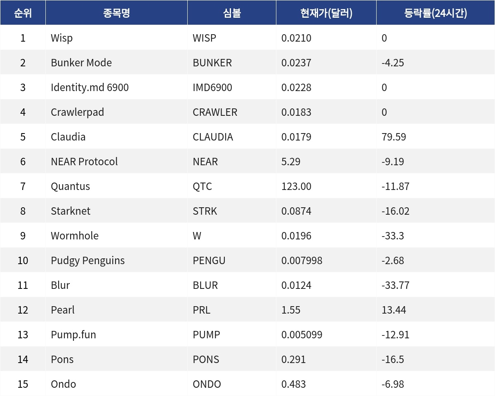Click the price 0.0210 for Wisp
This screenshot has height=396, width=495.
pos(296,38)
